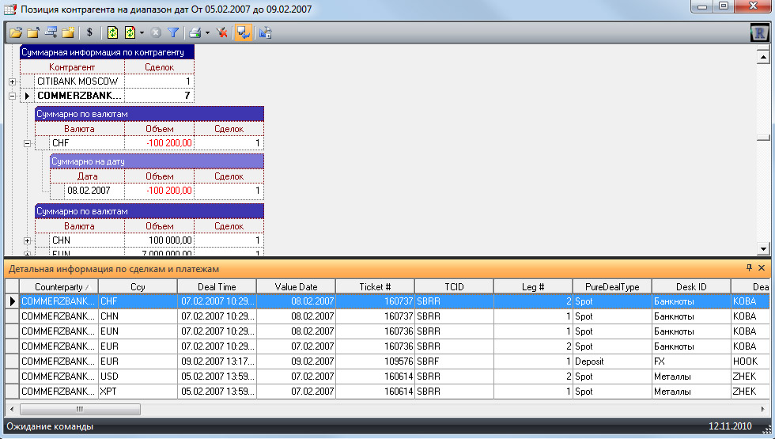Click upper pane scrollbar down arrow

pos(763,248)
